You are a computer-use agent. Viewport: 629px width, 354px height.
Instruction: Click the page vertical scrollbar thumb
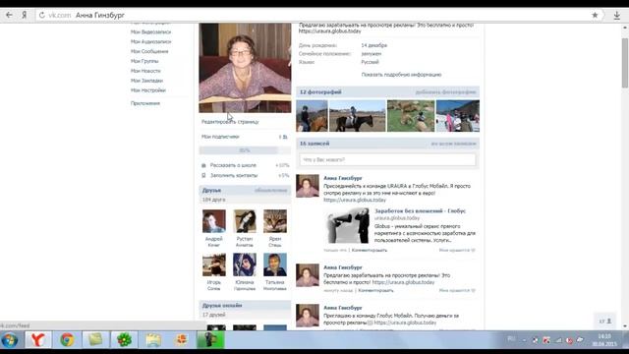[625, 63]
